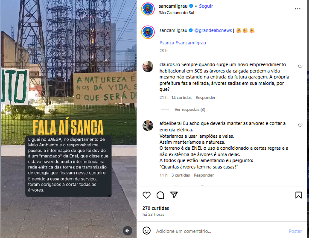Screen dimensions: 309x238
Task: Like afdeliberal's comment
Action: 300,125
